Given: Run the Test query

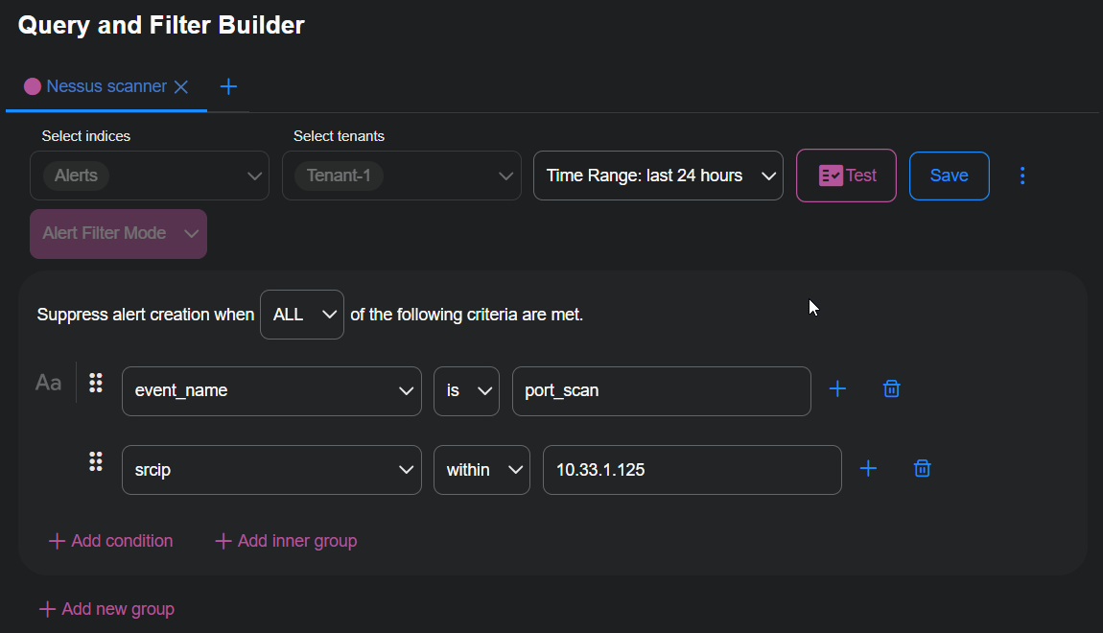Looking at the screenshot, I should click(845, 176).
